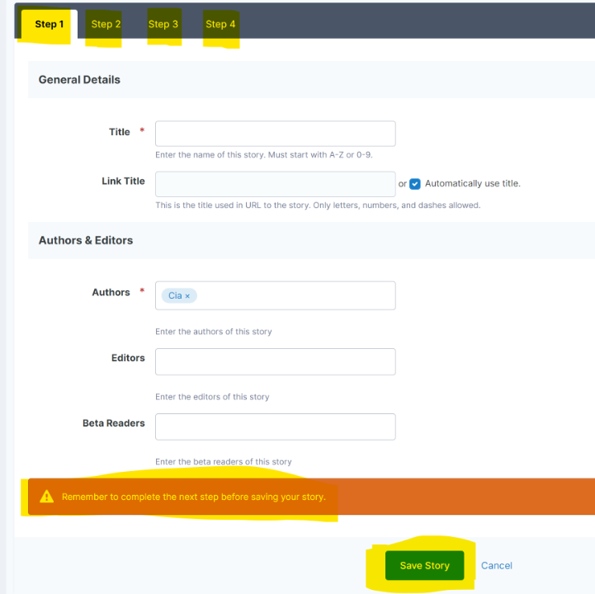Click the Cancel link
The image size is (595, 594).
coord(497,566)
